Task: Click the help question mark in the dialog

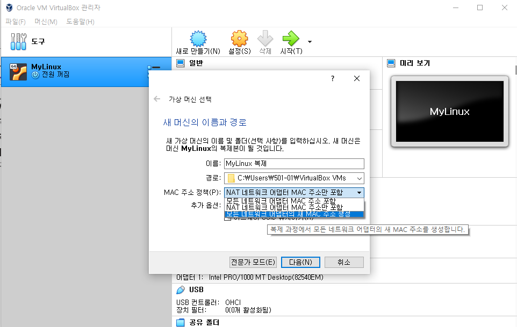Action: click(333, 78)
